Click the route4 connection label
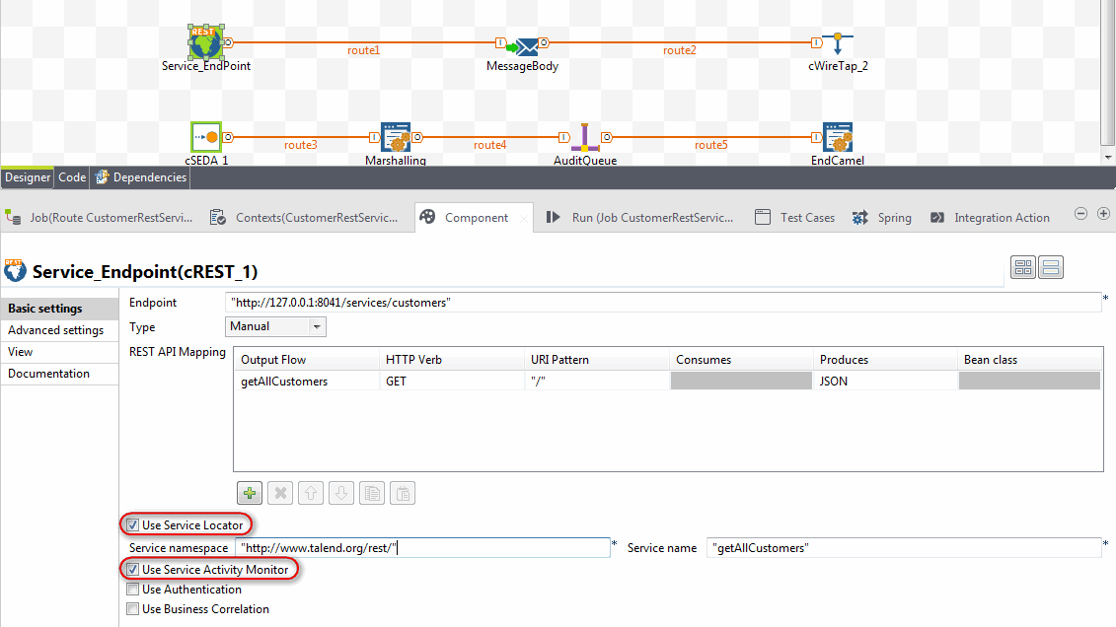Image resolution: width=1116 pixels, height=627 pixels. (490, 145)
